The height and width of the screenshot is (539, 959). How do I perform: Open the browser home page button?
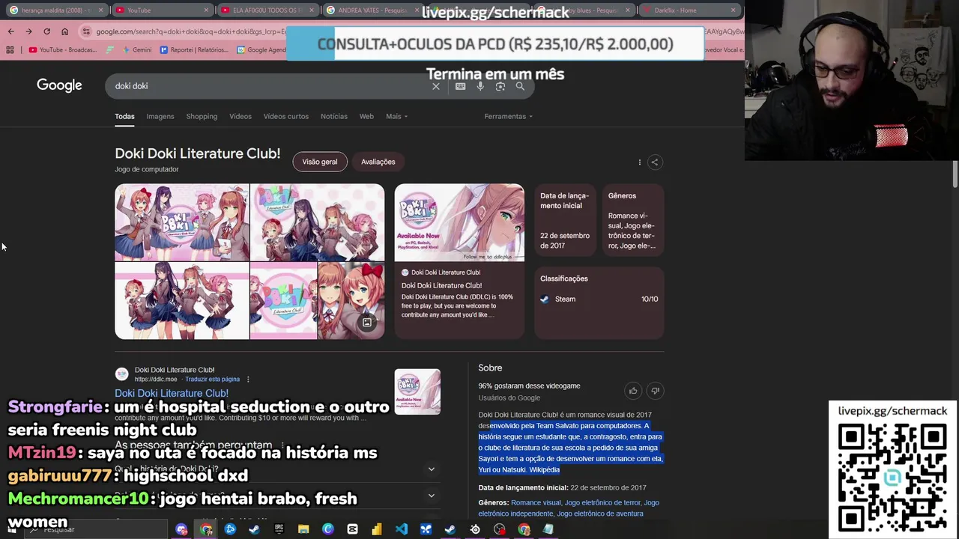point(64,31)
